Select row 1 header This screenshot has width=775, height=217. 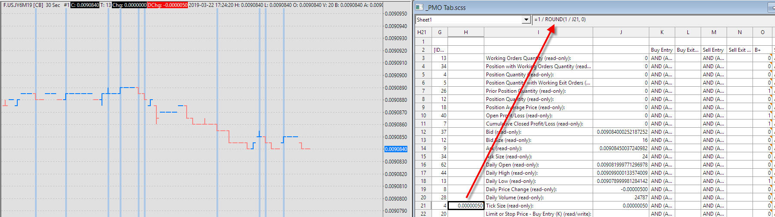point(423,42)
